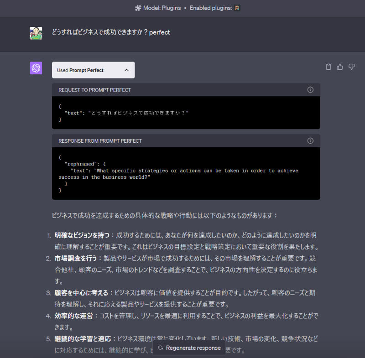Click the 'REQUEST TO PROMPT PERFECT' header

(x=95, y=90)
